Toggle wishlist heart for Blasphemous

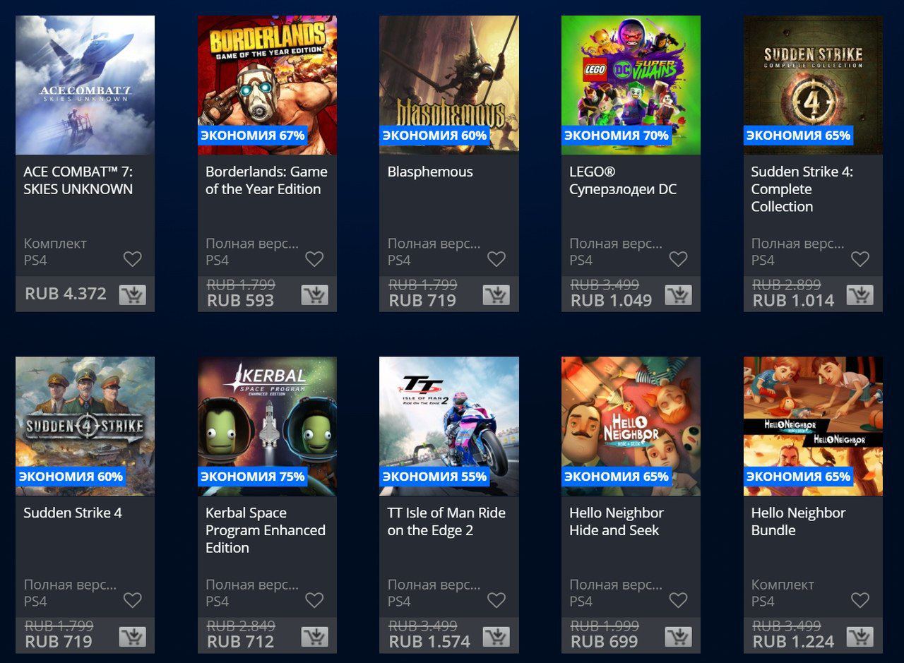click(x=496, y=259)
